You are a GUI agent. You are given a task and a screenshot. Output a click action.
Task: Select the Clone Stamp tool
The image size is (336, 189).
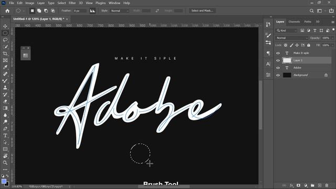[x=5, y=88]
